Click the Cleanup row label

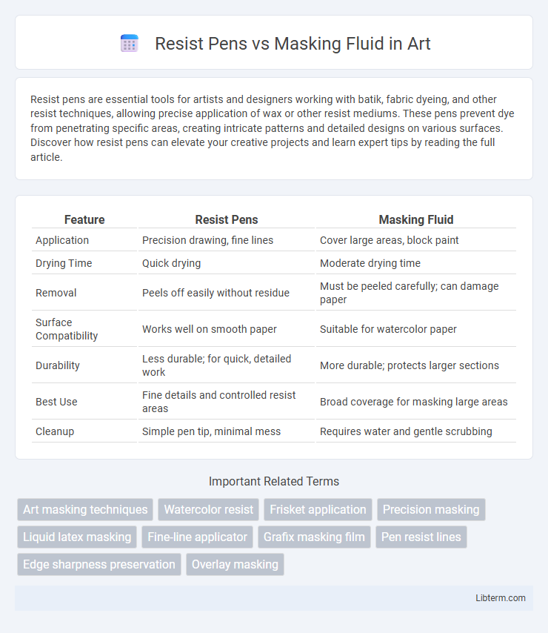[x=55, y=431]
